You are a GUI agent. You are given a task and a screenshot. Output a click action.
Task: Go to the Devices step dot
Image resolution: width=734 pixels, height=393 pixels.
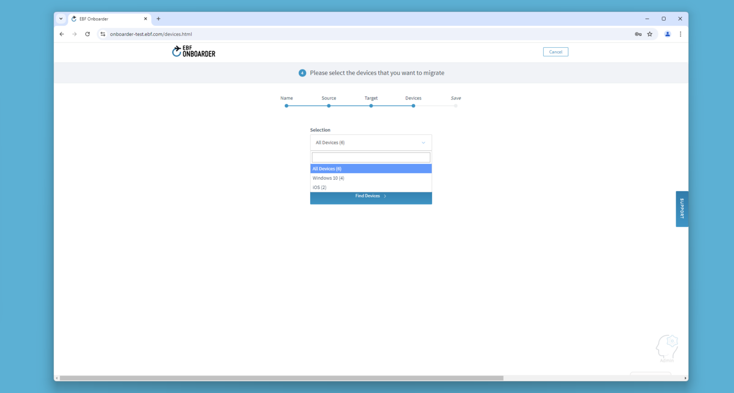pos(413,106)
